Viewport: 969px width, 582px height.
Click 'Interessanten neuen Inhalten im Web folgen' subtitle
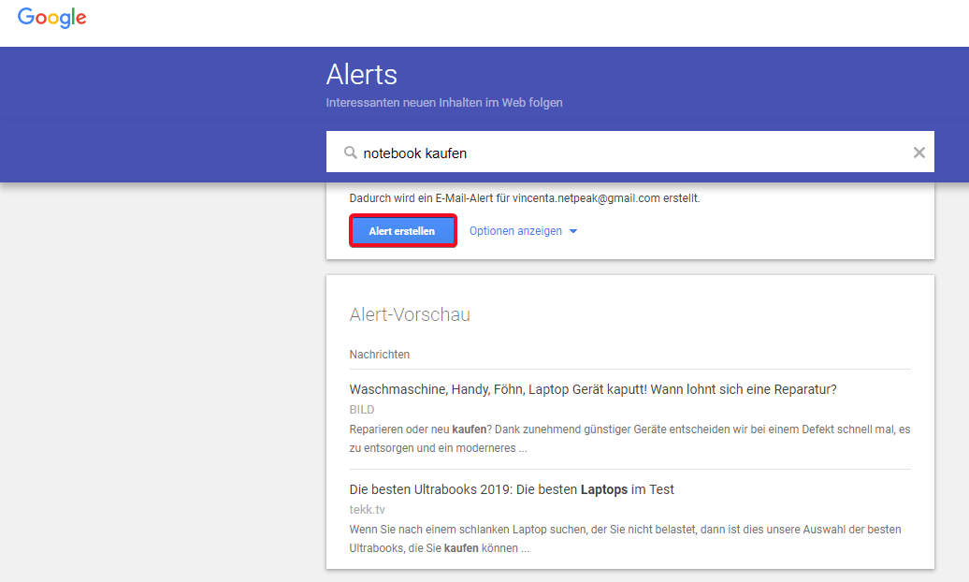coord(444,103)
